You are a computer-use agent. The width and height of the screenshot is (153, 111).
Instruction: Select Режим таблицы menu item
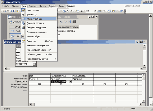coord(39,19)
